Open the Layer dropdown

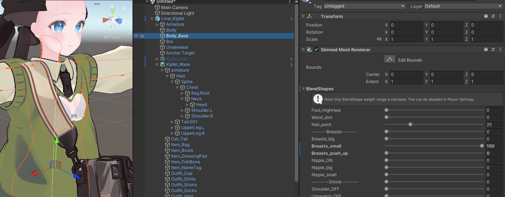point(461,6)
